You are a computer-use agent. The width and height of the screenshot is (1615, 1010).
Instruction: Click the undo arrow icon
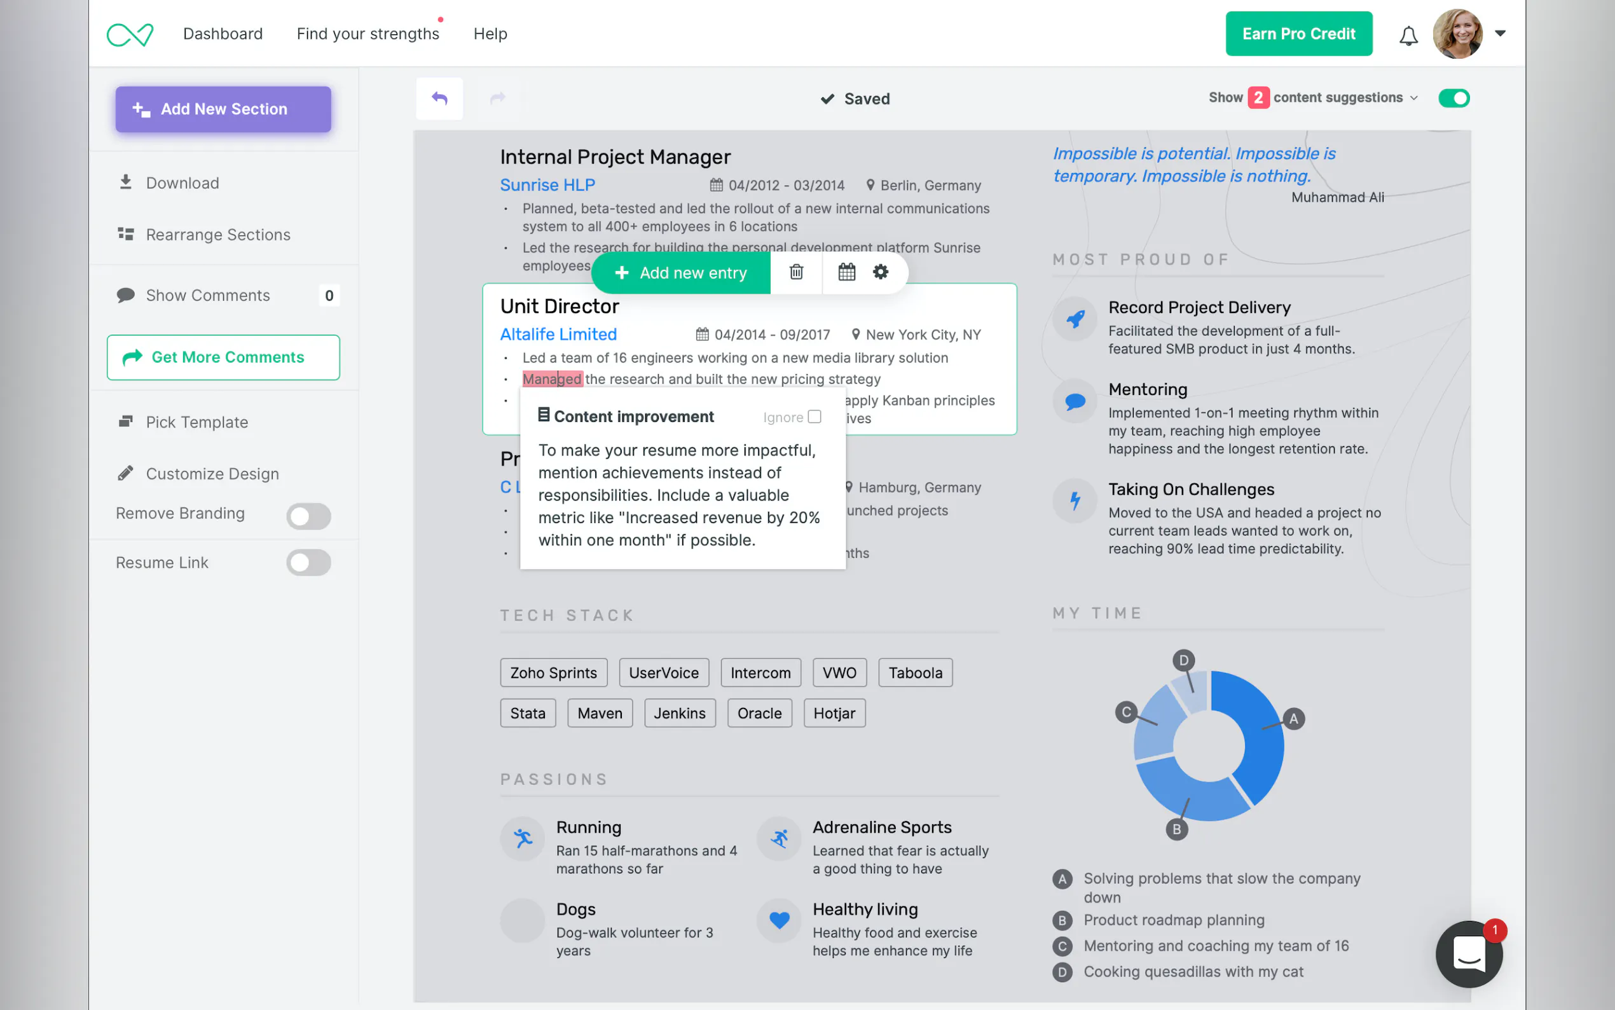[x=439, y=99]
